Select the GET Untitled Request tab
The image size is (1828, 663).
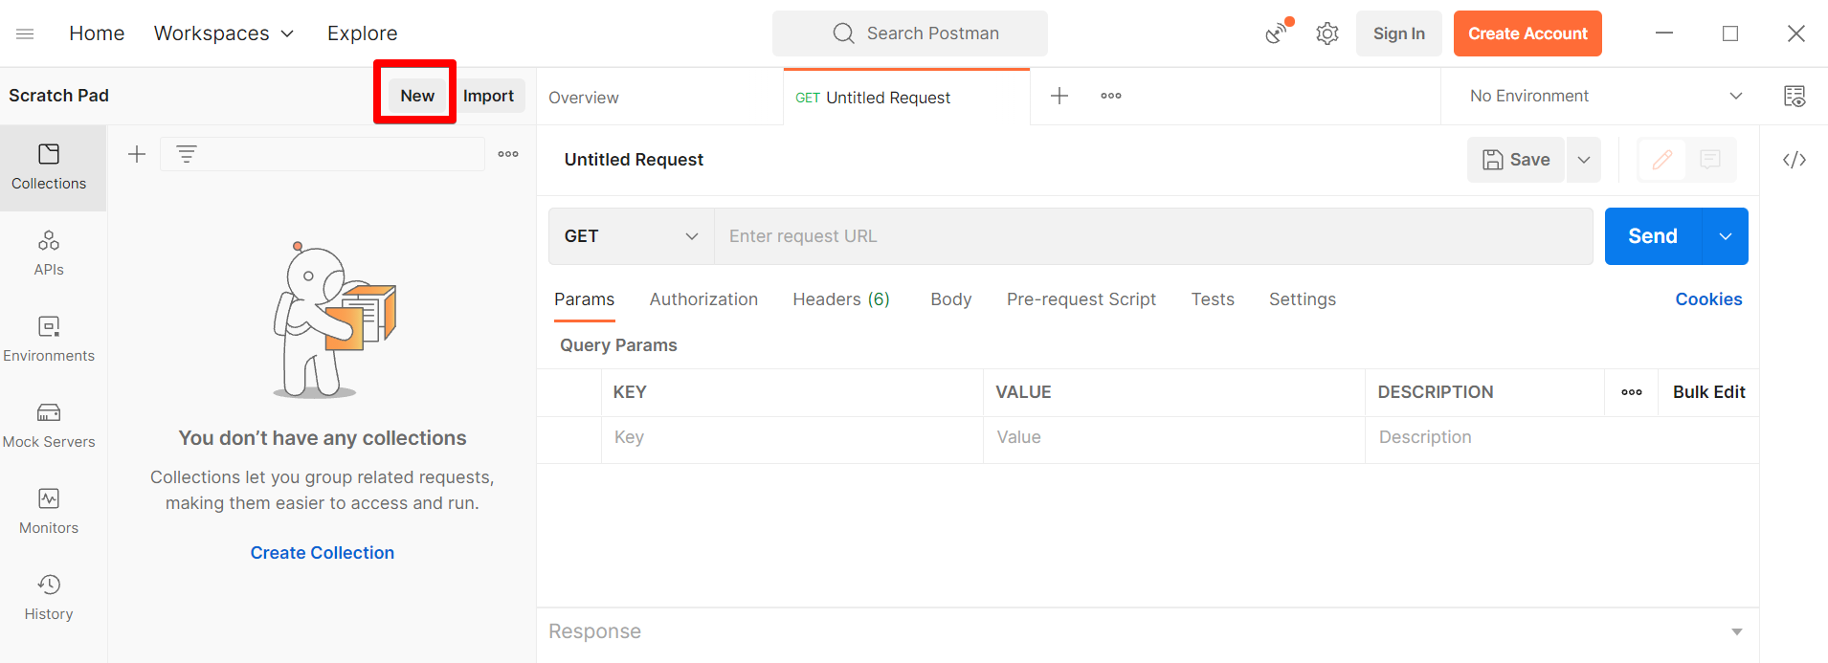[906, 97]
